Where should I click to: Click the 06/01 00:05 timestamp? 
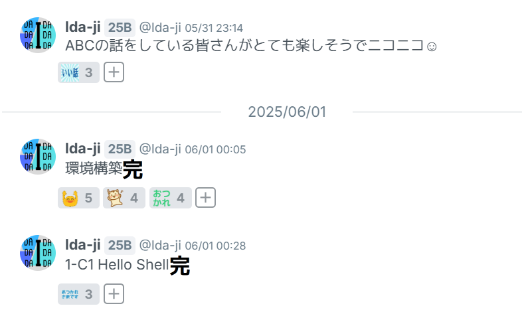215,149
